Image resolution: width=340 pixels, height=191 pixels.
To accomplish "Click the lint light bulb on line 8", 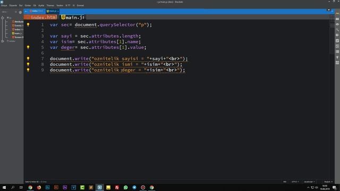I will 28,64.
